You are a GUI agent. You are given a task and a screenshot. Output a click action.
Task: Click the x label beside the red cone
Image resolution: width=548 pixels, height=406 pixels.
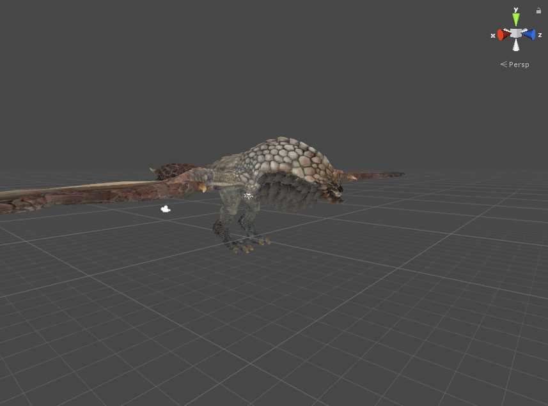tap(493, 35)
